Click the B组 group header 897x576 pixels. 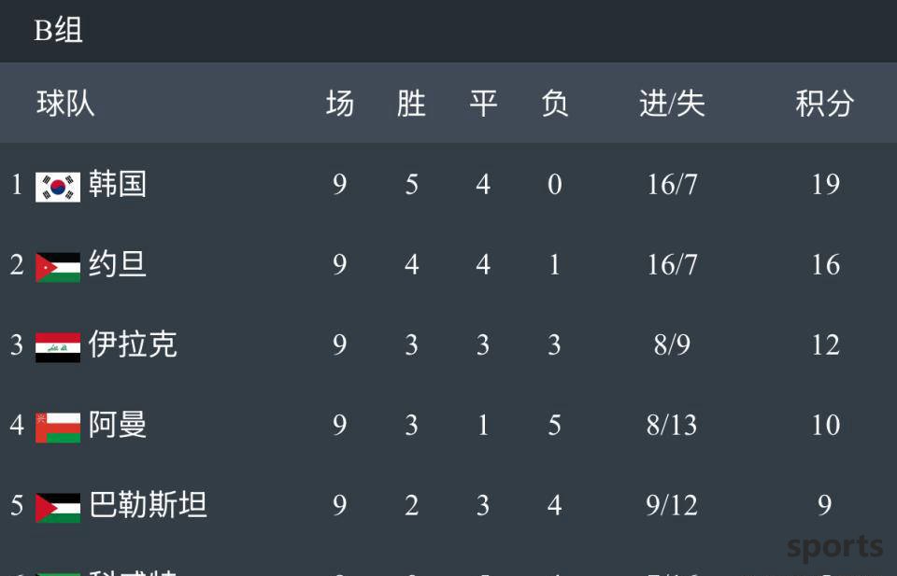coord(58,30)
